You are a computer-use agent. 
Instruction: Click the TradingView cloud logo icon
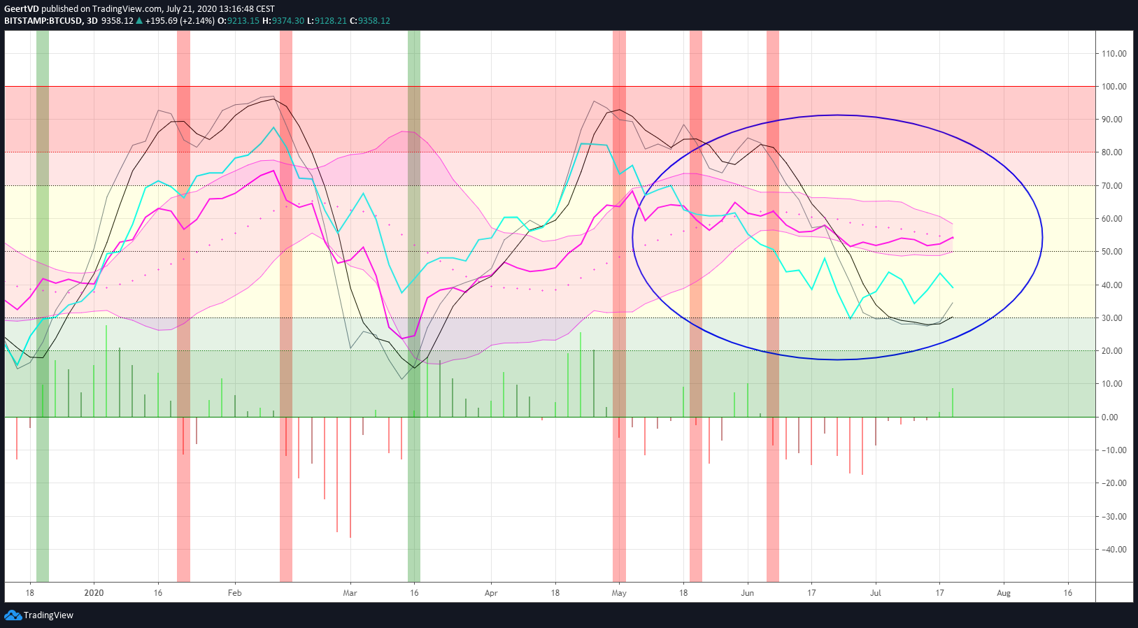13,615
